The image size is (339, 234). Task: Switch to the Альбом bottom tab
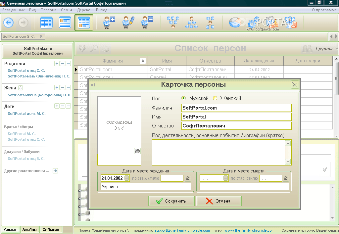click(x=29, y=230)
